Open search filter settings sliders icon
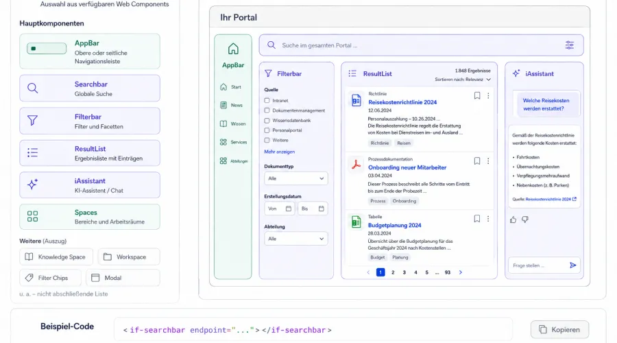 pyautogui.click(x=570, y=45)
